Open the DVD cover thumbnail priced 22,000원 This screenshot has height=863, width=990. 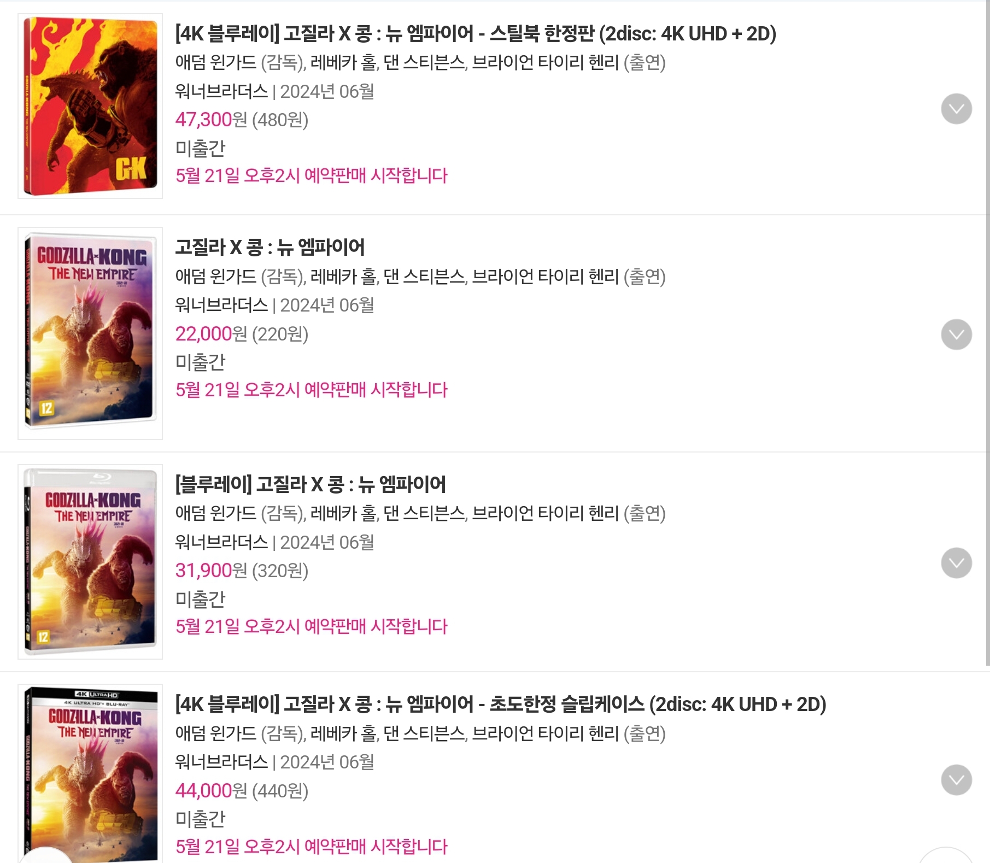(90, 333)
